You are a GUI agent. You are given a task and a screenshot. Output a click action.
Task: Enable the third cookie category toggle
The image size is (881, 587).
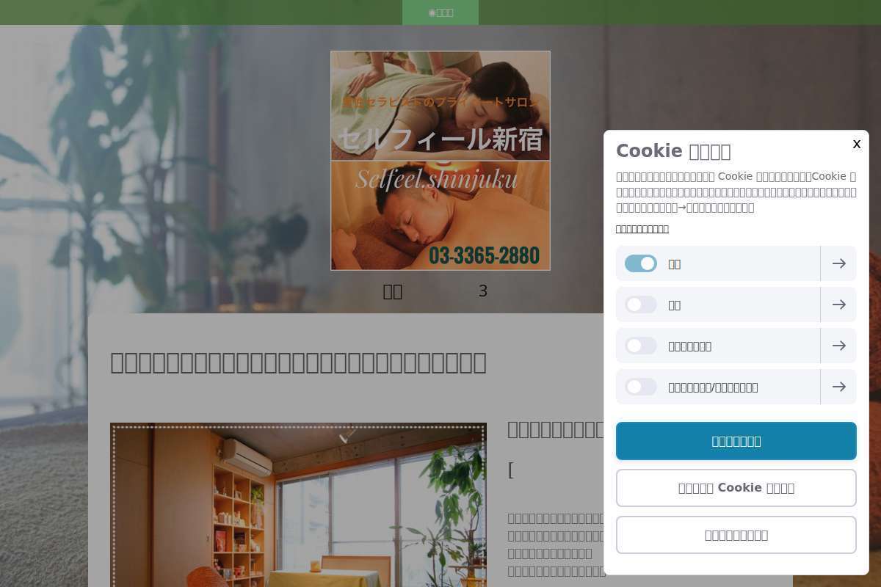pos(641,346)
